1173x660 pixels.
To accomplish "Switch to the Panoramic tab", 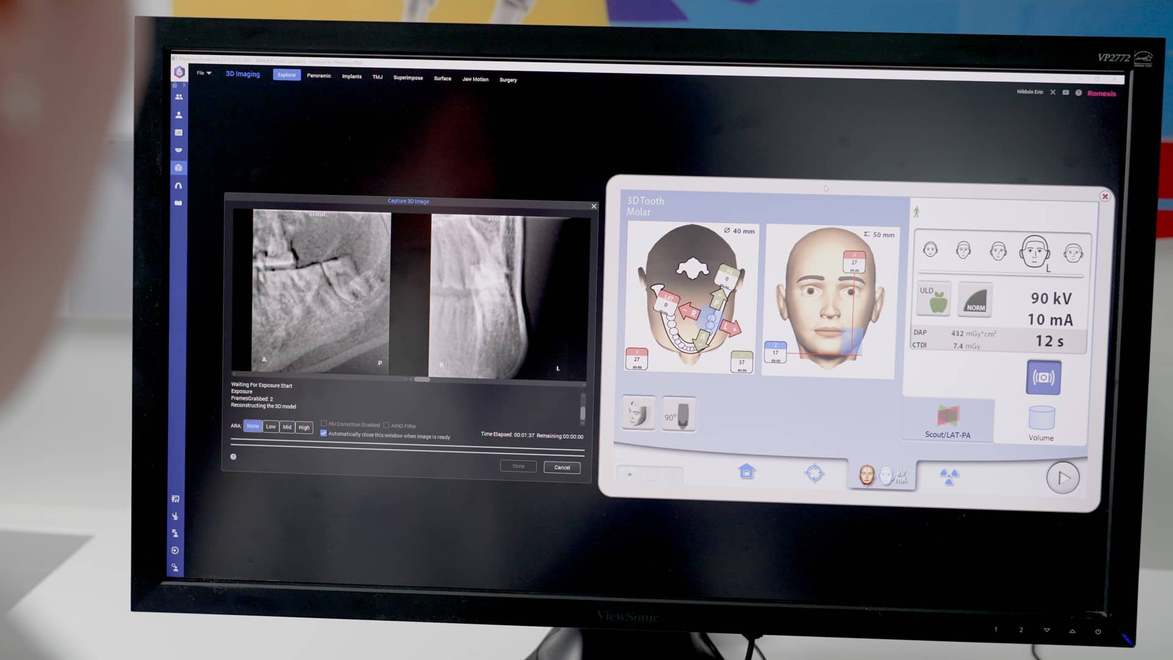I will (x=319, y=76).
